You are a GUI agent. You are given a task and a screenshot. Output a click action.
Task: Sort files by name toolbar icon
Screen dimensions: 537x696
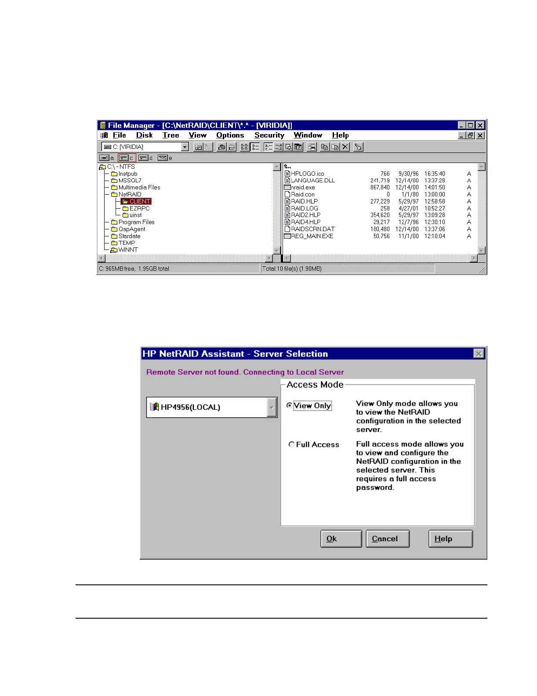point(268,147)
